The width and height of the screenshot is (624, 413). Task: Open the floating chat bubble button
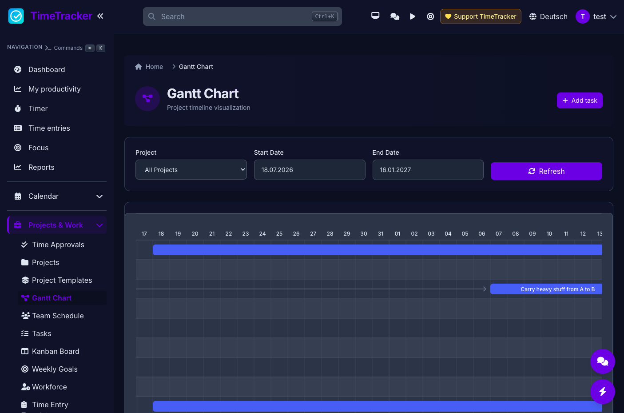tap(603, 361)
